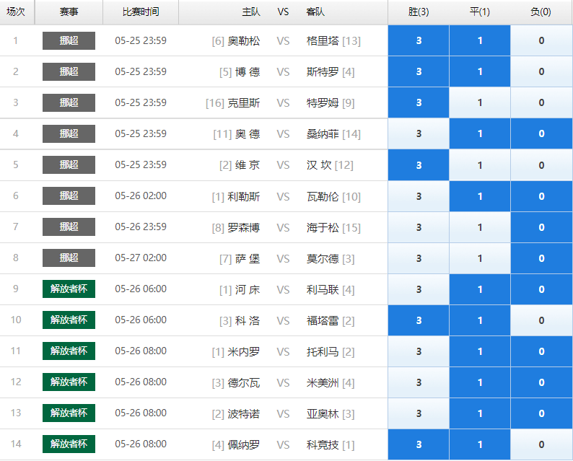Click the 客队 header label
573x461 pixels.
(x=315, y=12)
